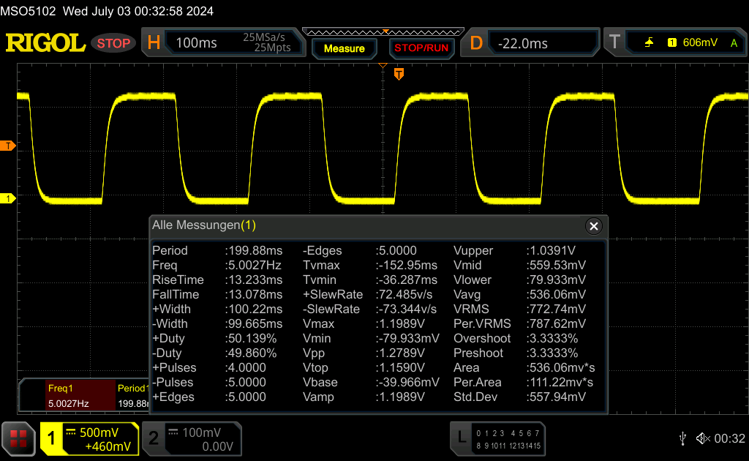Viewport: 749px width, 461px height.
Task: Click the VRMS value 772.74mV
Action: 557,309
